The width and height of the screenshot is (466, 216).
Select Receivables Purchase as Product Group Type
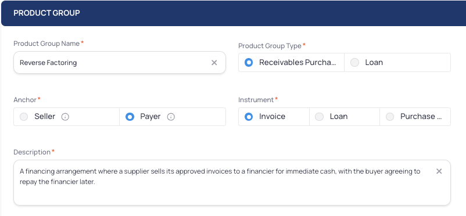point(291,62)
